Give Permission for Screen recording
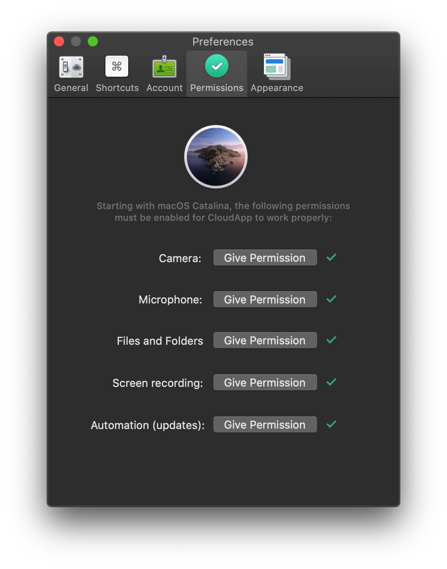Image resolution: width=447 pixels, height=569 pixels. coord(265,382)
